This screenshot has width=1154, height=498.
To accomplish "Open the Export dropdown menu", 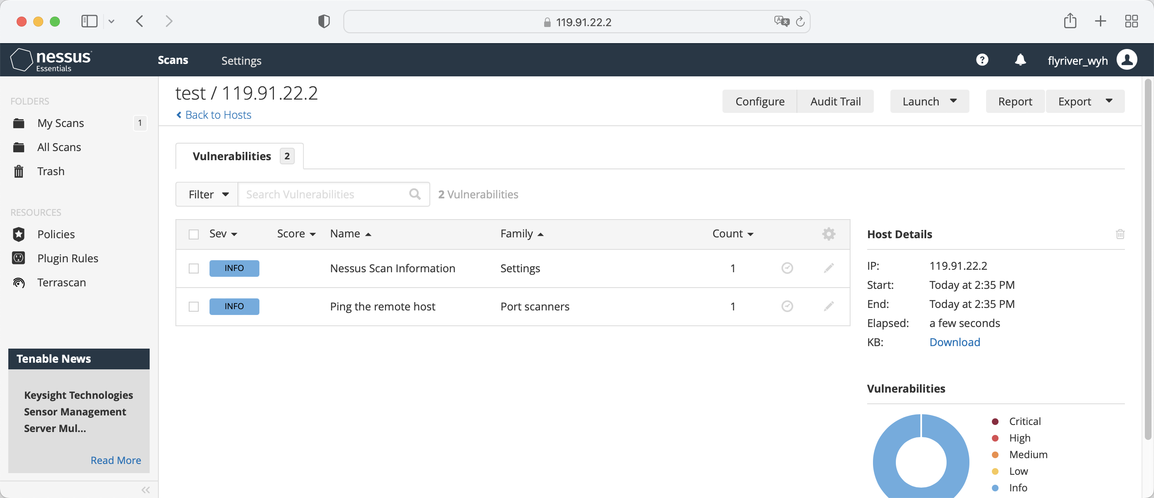I will click(x=1085, y=101).
